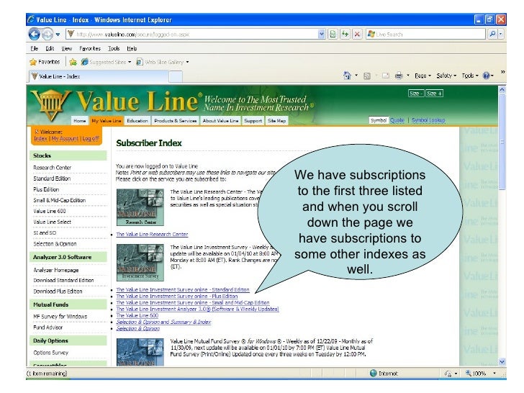524x393 pixels.
Task: Click the Add to Favorites Bar icon
Action: click(x=73, y=62)
